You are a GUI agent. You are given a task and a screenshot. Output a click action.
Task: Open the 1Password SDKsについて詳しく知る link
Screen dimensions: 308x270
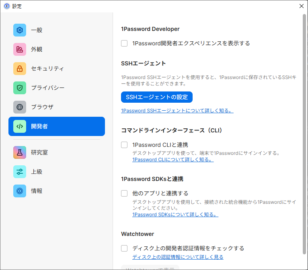(x=175, y=215)
